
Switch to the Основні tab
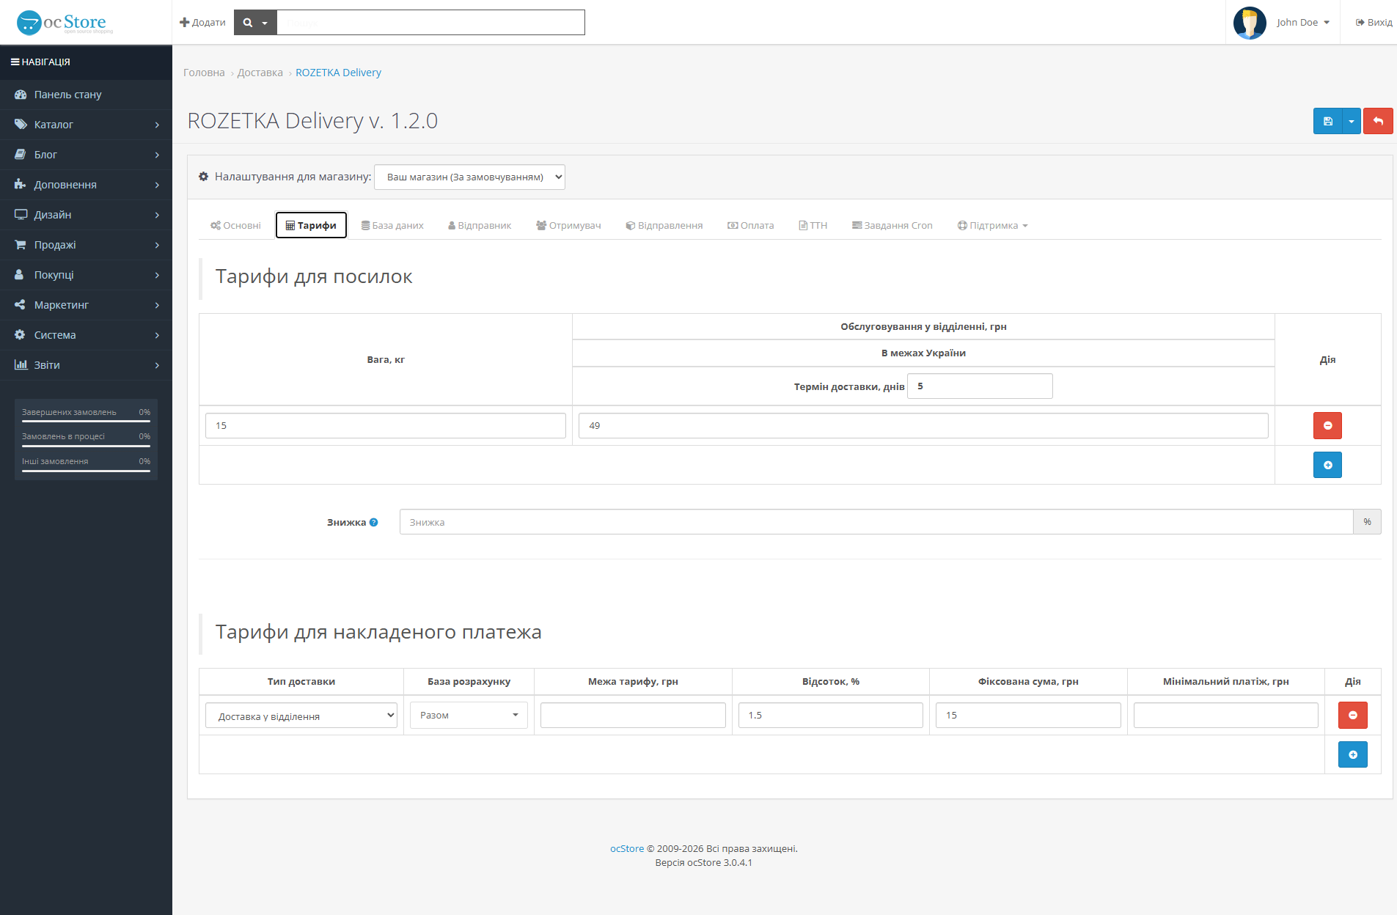(x=235, y=226)
